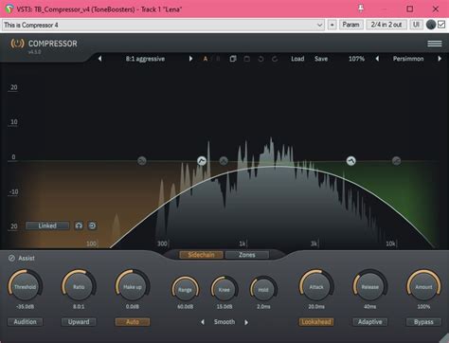Toggle Adaptive release
Image resolution: width=449 pixels, height=343 pixels.
(369, 322)
